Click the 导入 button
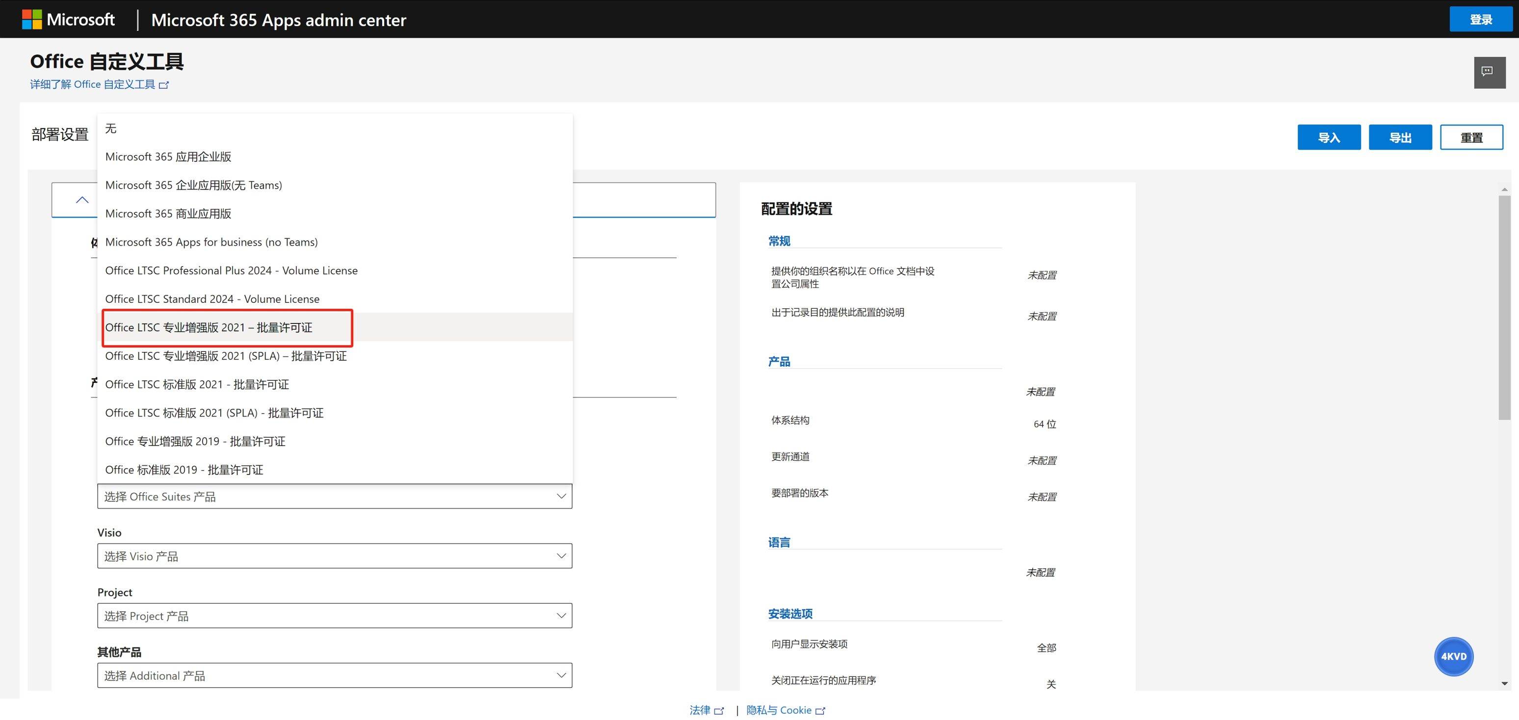Screen dimensions: 1519x720 coord(1329,137)
